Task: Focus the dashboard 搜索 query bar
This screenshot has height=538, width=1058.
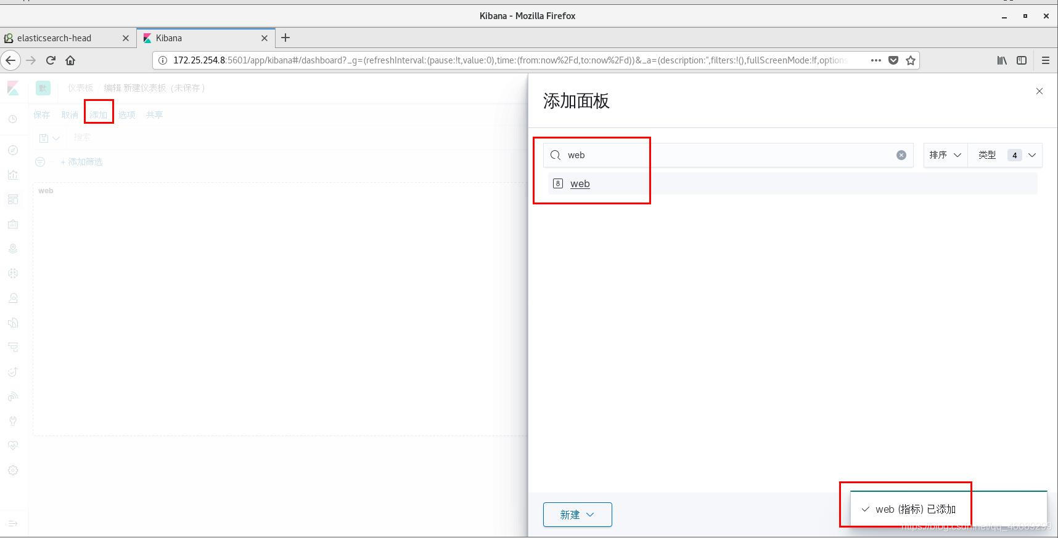Action: click(296, 137)
